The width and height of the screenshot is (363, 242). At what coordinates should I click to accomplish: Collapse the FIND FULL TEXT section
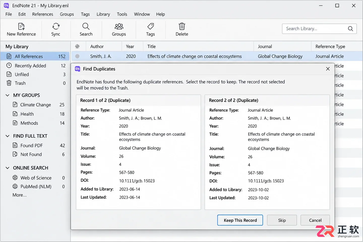tap(8, 136)
